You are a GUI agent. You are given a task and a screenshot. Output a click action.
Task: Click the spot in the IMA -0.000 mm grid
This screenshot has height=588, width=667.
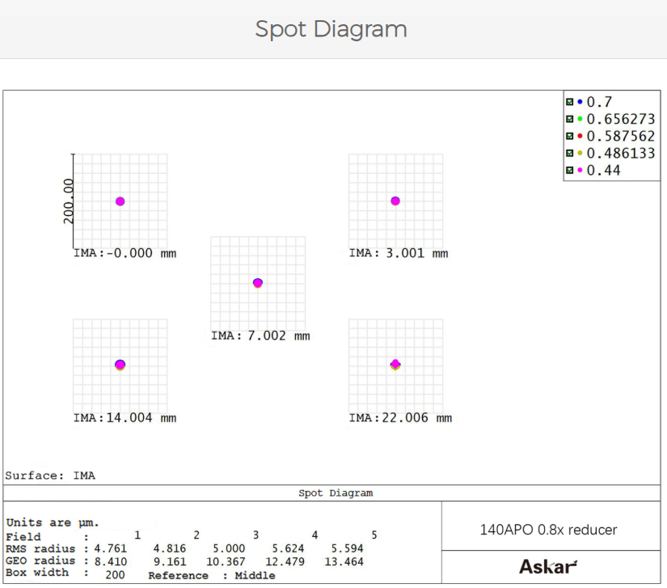[120, 201]
